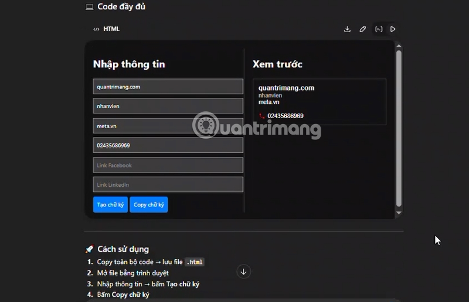Click step 3 Nhập thông tin line
Viewport: 469px width, 302px height.
(x=148, y=284)
